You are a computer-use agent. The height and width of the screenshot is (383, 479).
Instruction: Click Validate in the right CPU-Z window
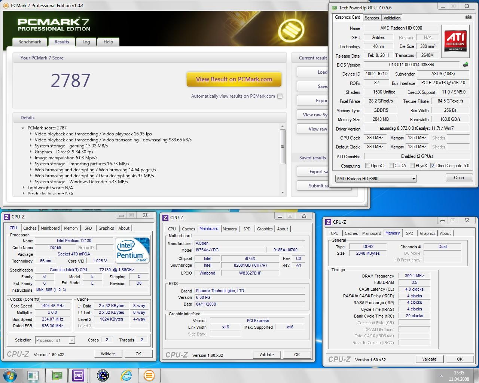point(429,359)
